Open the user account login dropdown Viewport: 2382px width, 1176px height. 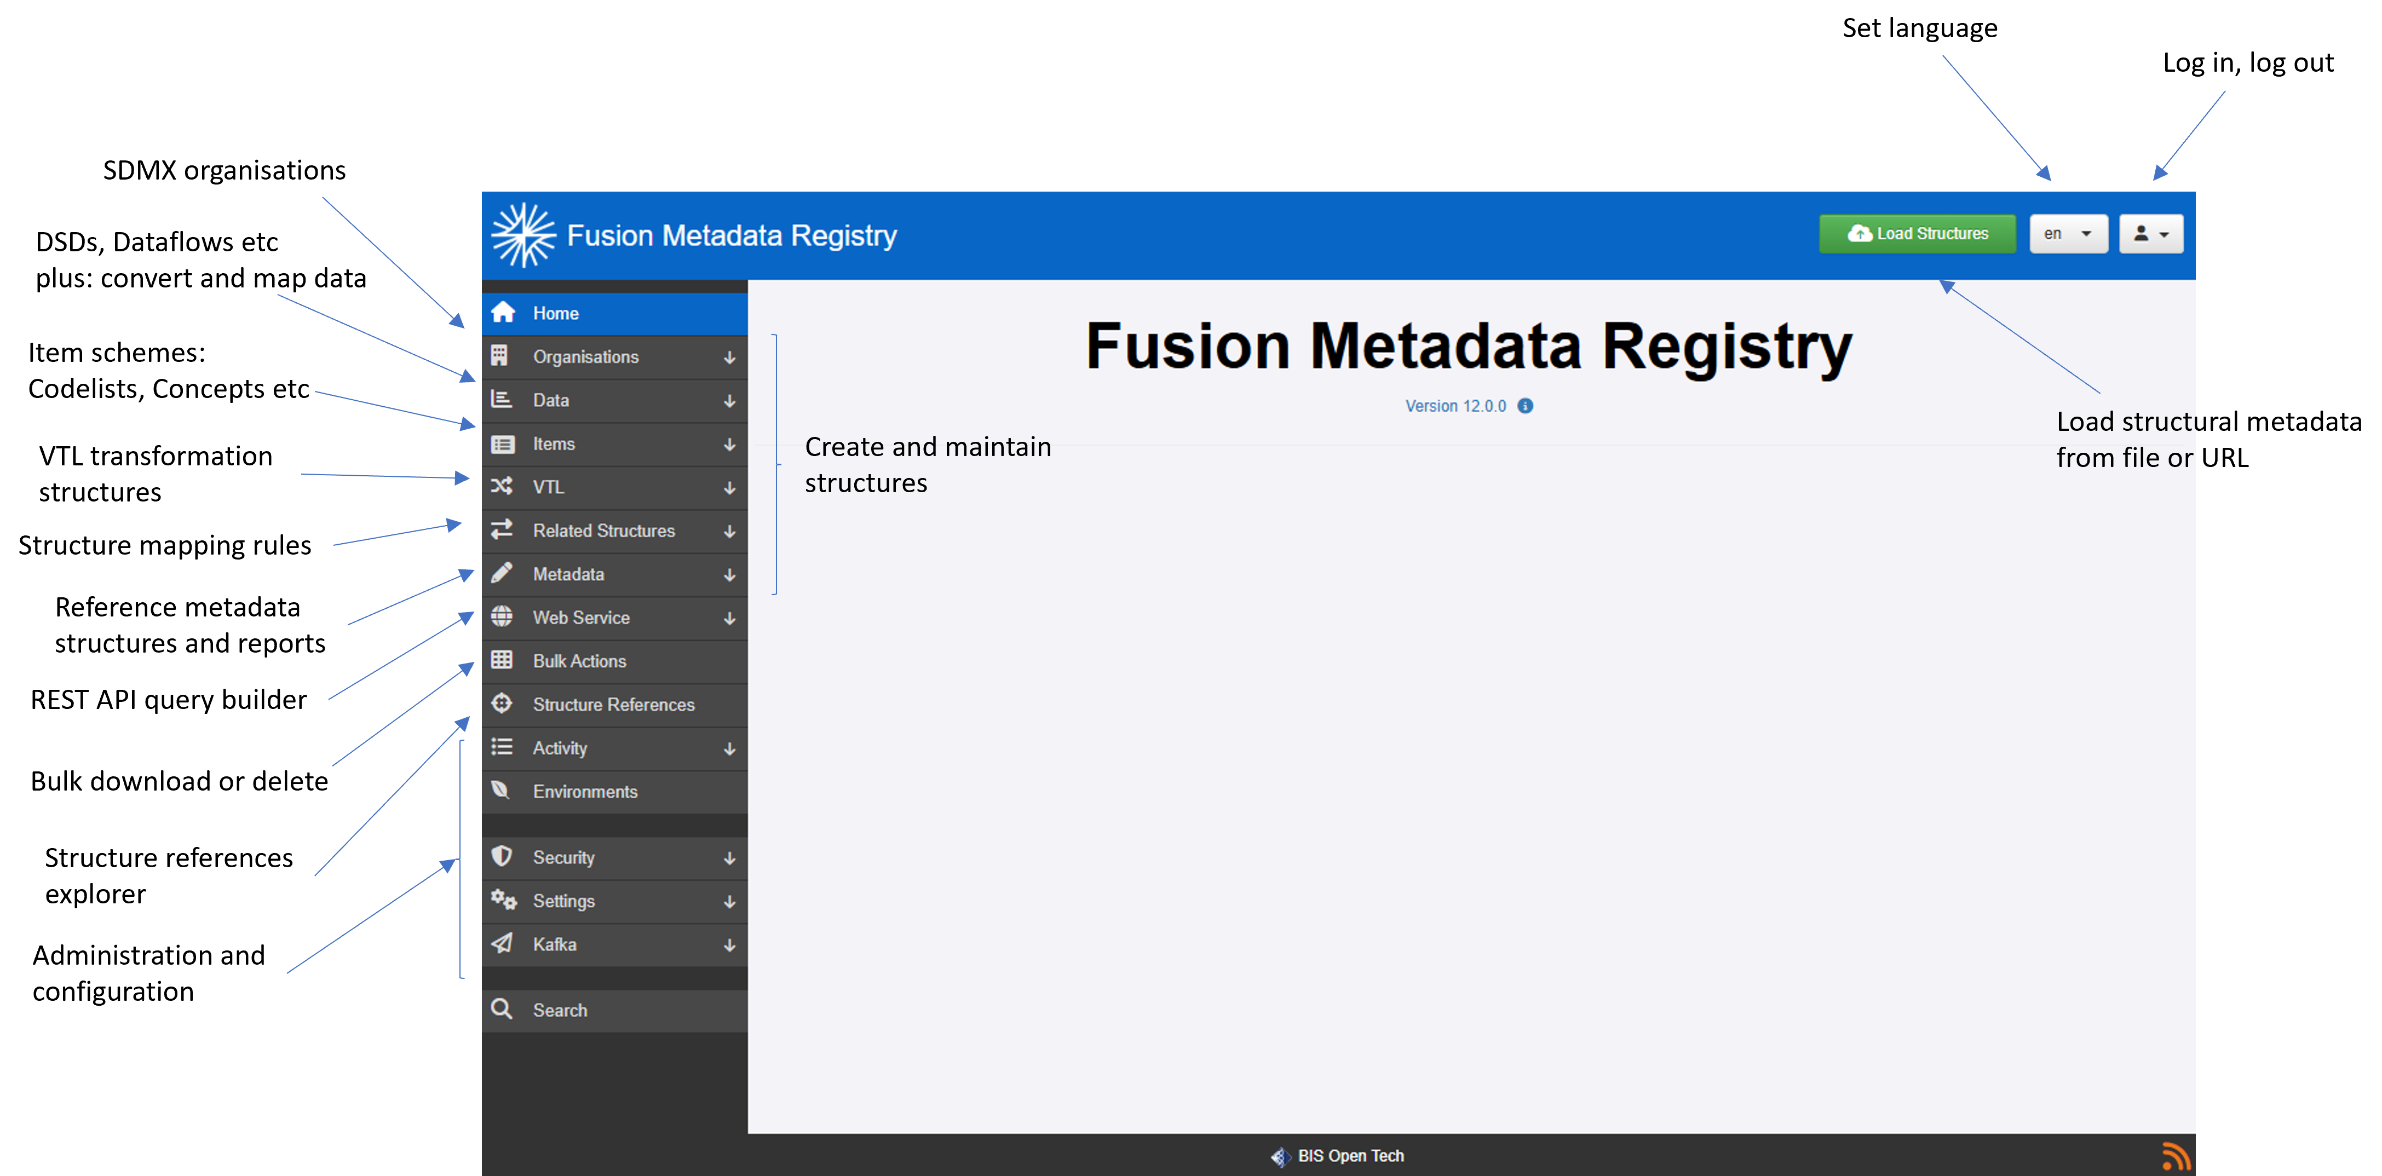tap(2151, 234)
